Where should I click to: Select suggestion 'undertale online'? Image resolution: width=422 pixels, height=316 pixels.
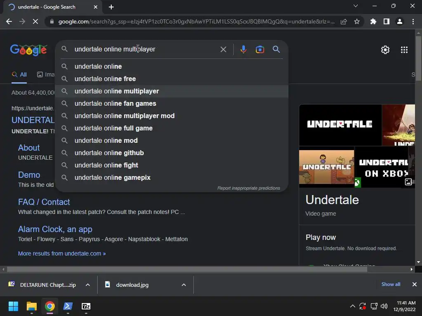coord(172,66)
